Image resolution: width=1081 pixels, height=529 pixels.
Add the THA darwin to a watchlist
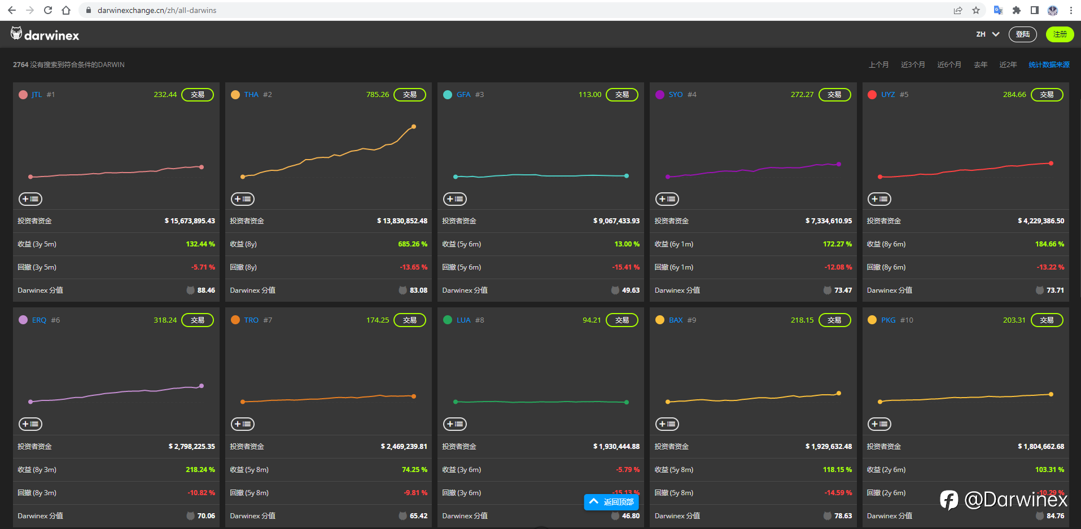click(x=243, y=199)
